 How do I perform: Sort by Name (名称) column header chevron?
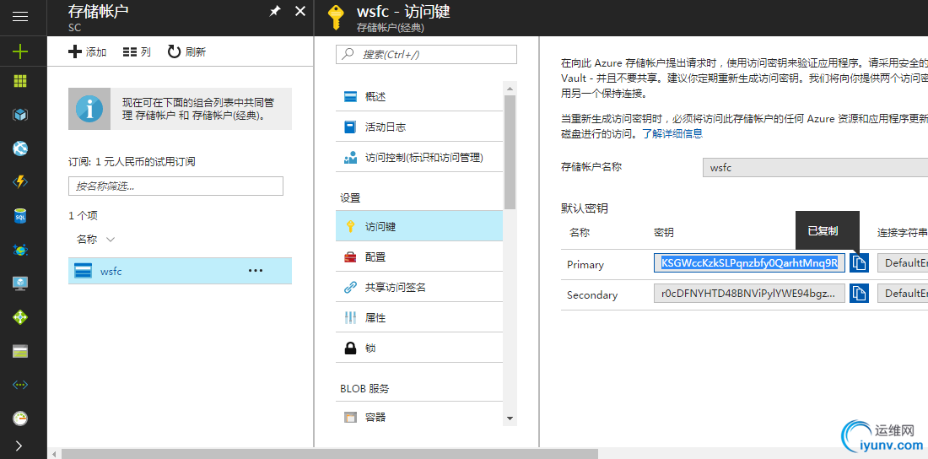click(x=110, y=240)
